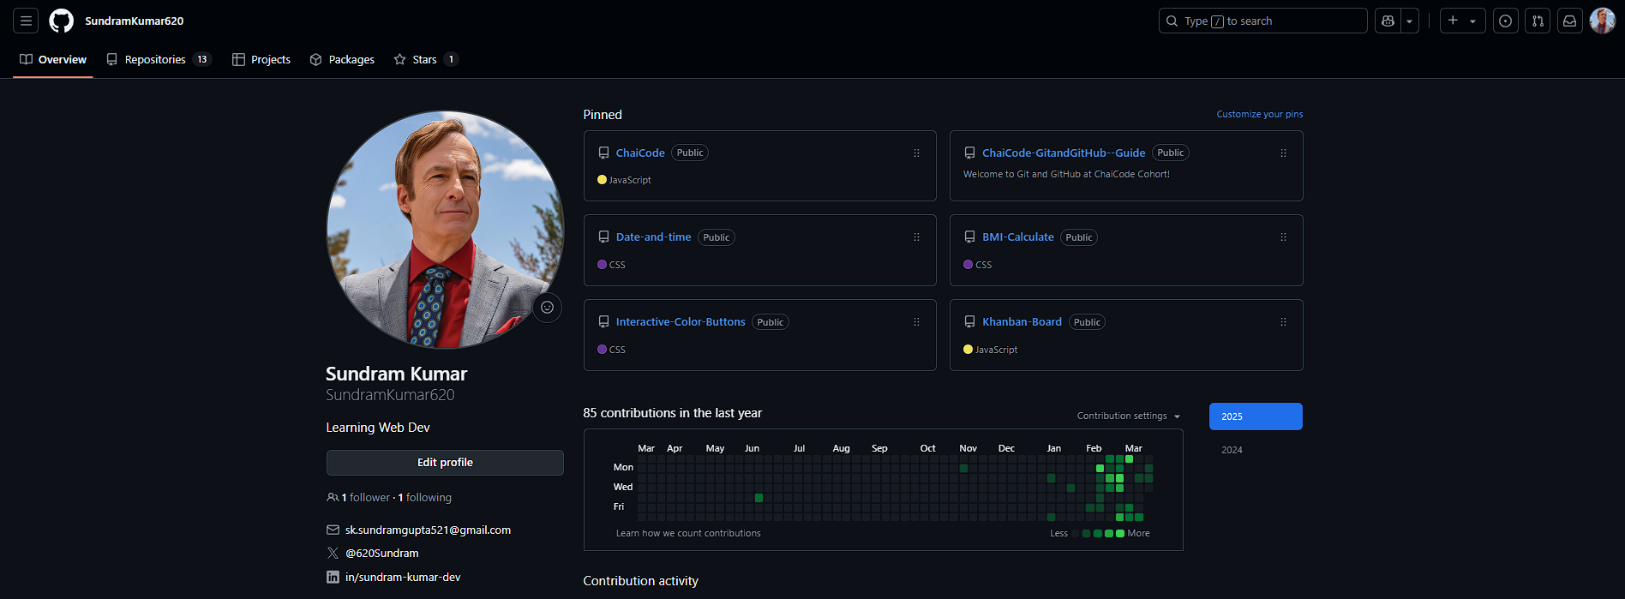Click the brightest green legend square
Viewport: 1625px width, 599px height.
point(1120,534)
